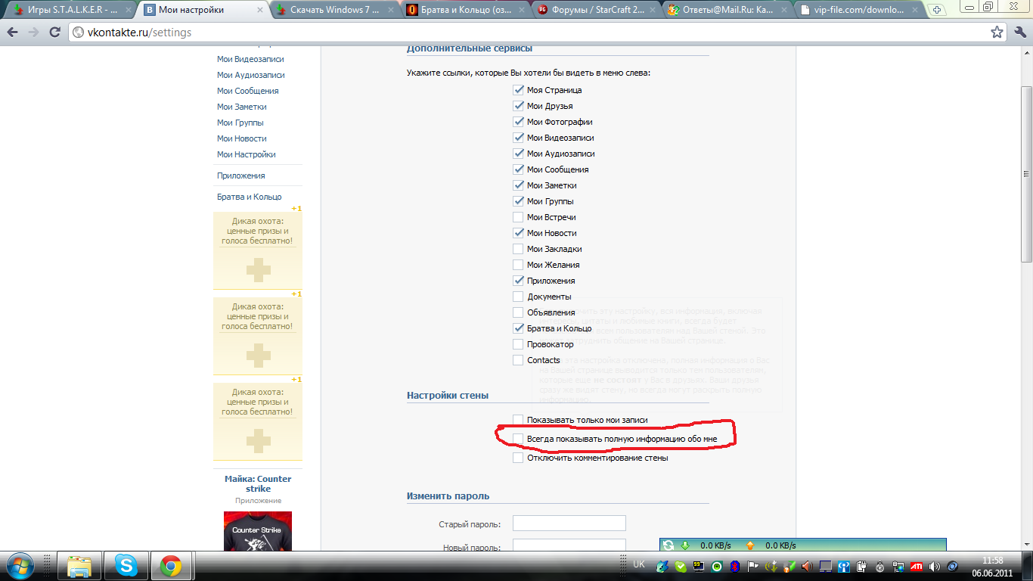Close the Мои настройки browser tab

click(260, 11)
